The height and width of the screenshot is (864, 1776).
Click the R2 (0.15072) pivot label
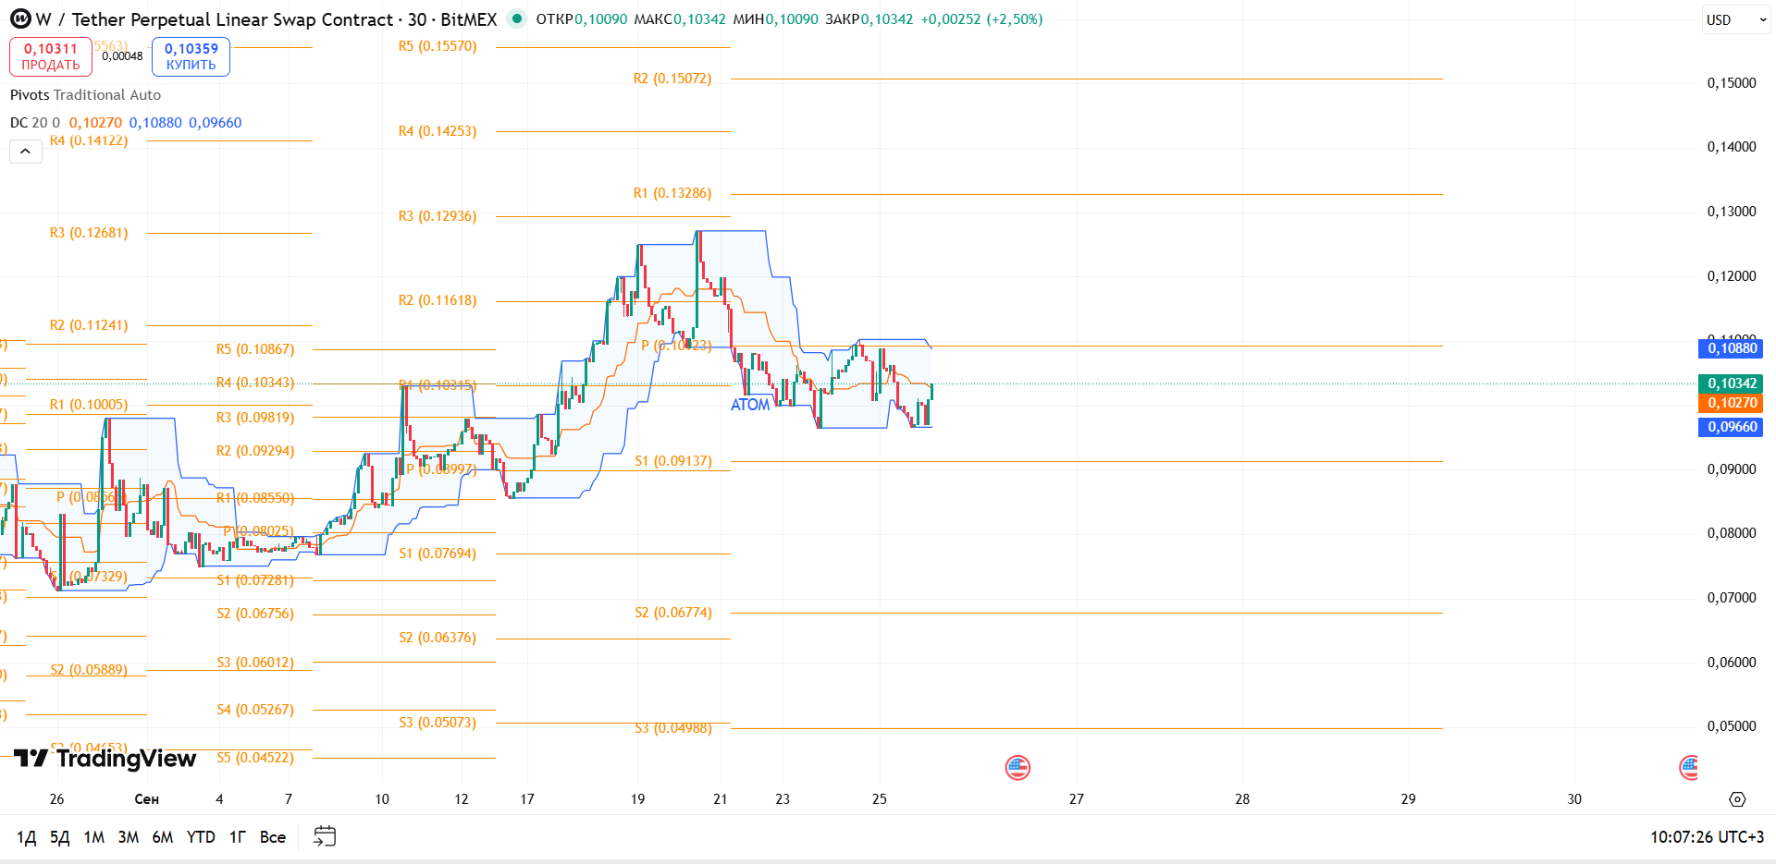tap(672, 79)
